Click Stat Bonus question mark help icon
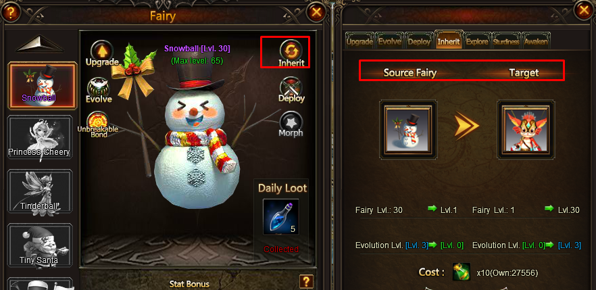Image resolution: width=596 pixels, height=290 pixels. pos(306,282)
